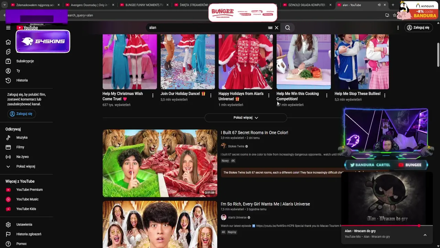Click the miniplayer title Alan - Wracam do gry
The height and width of the screenshot is (248, 440).
click(360, 231)
